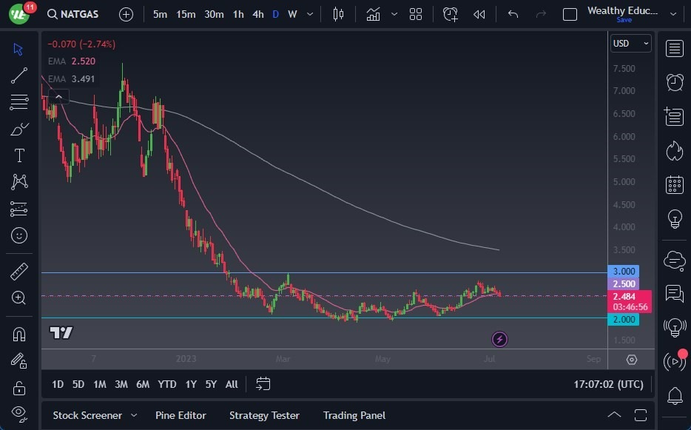The image size is (691, 430).
Task: Switch to the Strategy Tester tab
Action: [264, 415]
